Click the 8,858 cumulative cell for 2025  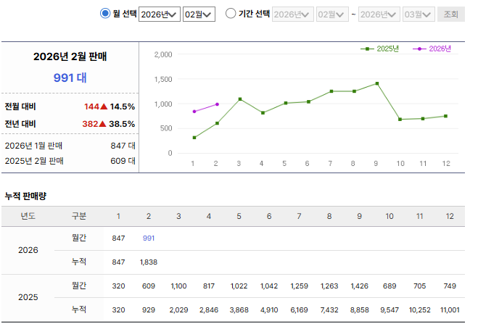(x=360, y=310)
